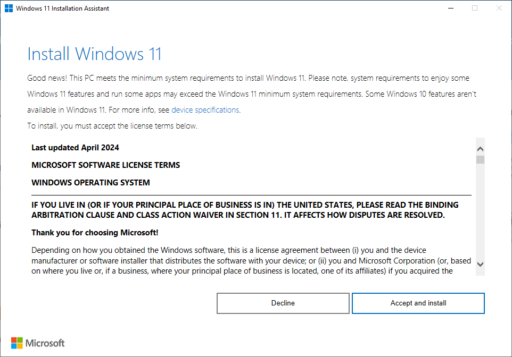Screen dimensions: 512x357
Task: Click the Accept and install button
Action: click(x=418, y=303)
